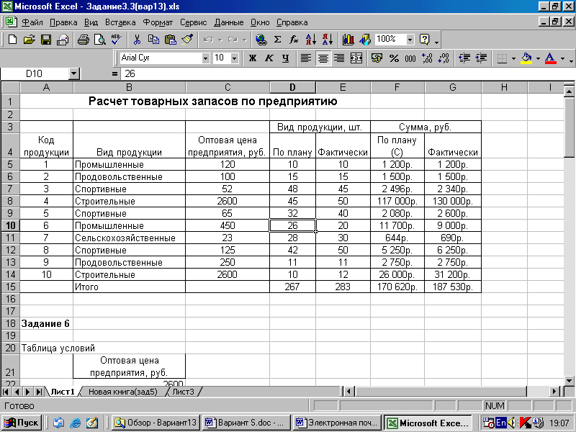This screenshot has height=432, width=576.
Task: Switch to Обзор - Вариант13 taskbar button
Action: [156, 423]
